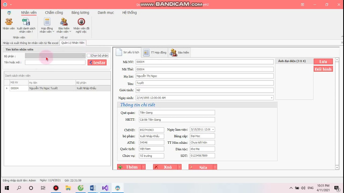Click the Họ tên column header
344x193 pixels.
tap(52, 83)
